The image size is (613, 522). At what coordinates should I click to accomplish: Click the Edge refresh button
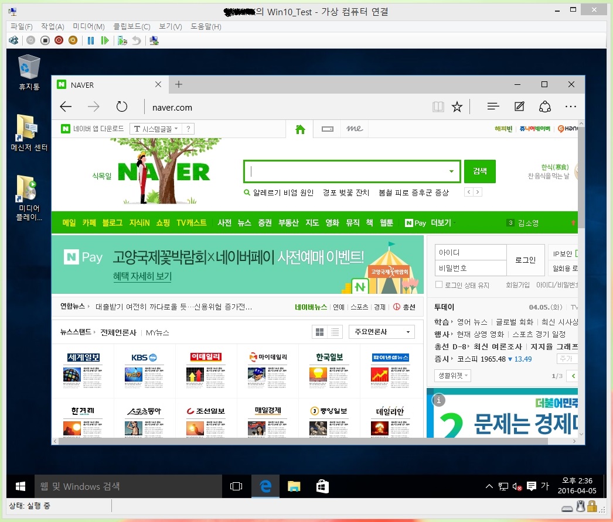(121, 107)
